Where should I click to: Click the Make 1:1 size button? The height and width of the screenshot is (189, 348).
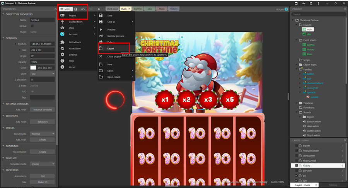(43, 182)
